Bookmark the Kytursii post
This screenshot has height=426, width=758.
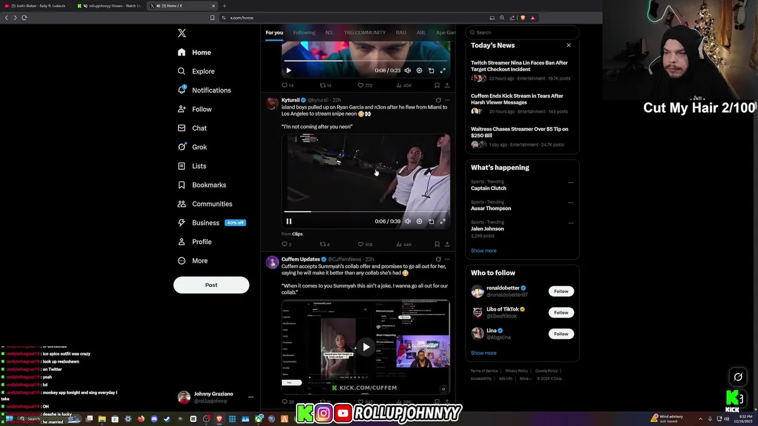pos(437,244)
